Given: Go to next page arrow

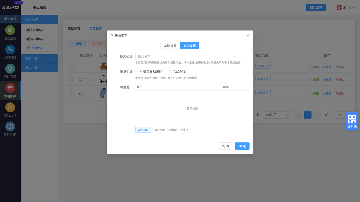Looking at the screenshot, I should pos(317,115).
